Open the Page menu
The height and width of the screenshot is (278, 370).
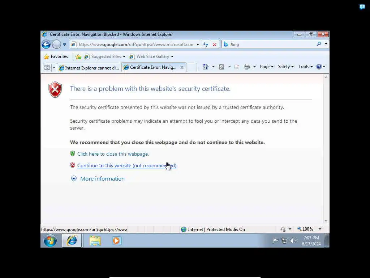click(267, 67)
